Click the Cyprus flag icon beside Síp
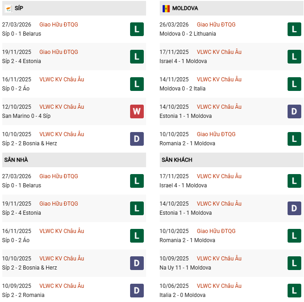The image size is (304, 302). [8, 8]
